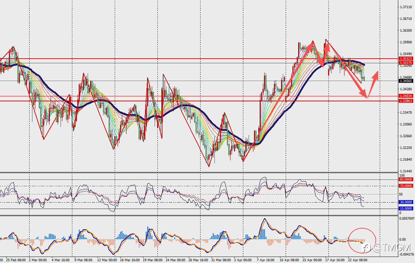Click the oscillator scale value 100

pos(402,176)
